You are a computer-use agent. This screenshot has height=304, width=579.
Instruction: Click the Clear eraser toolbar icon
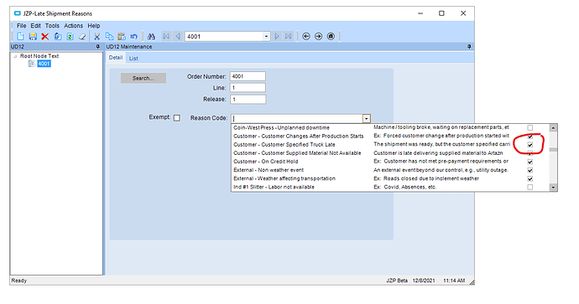point(82,37)
